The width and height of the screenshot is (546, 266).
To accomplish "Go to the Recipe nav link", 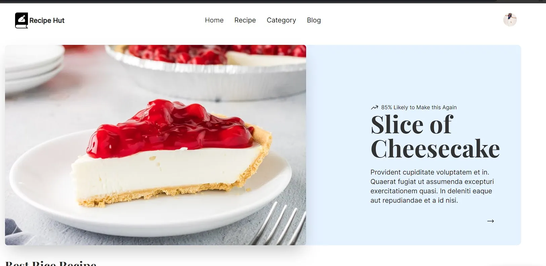I will click(245, 20).
